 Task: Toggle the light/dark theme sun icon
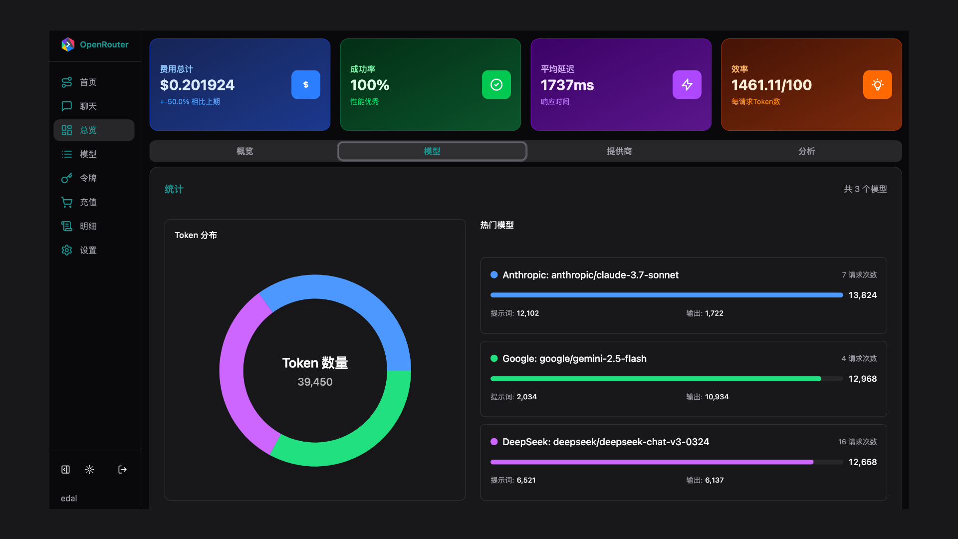pyautogui.click(x=89, y=470)
